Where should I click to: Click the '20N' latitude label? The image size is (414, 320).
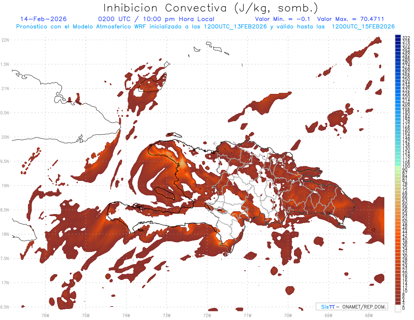5,137
